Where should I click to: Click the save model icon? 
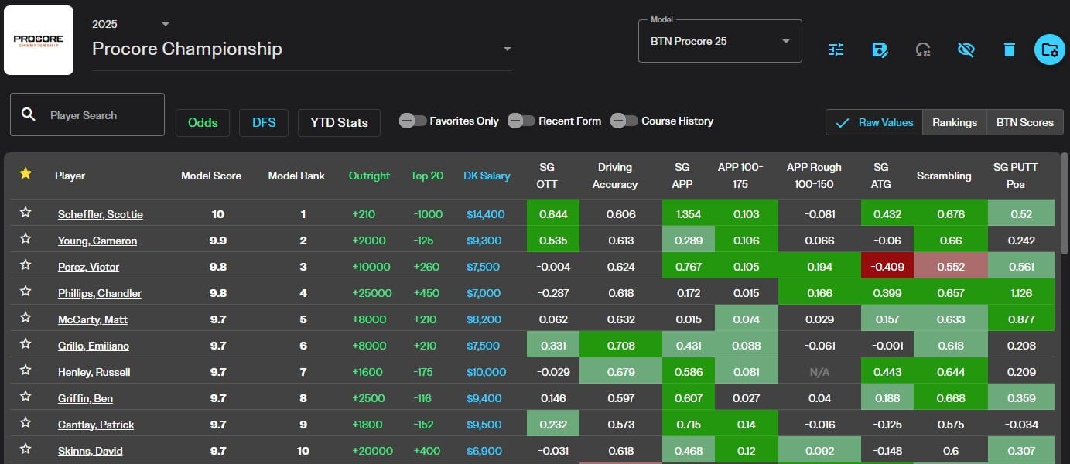pyautogui.click(x=880, y=49)
